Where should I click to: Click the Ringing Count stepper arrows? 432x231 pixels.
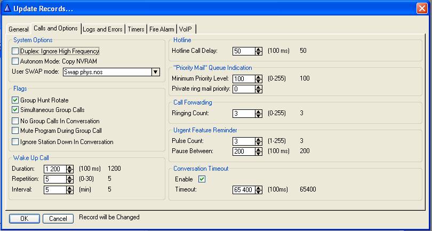pyautogui.click(x=259, y=114)
